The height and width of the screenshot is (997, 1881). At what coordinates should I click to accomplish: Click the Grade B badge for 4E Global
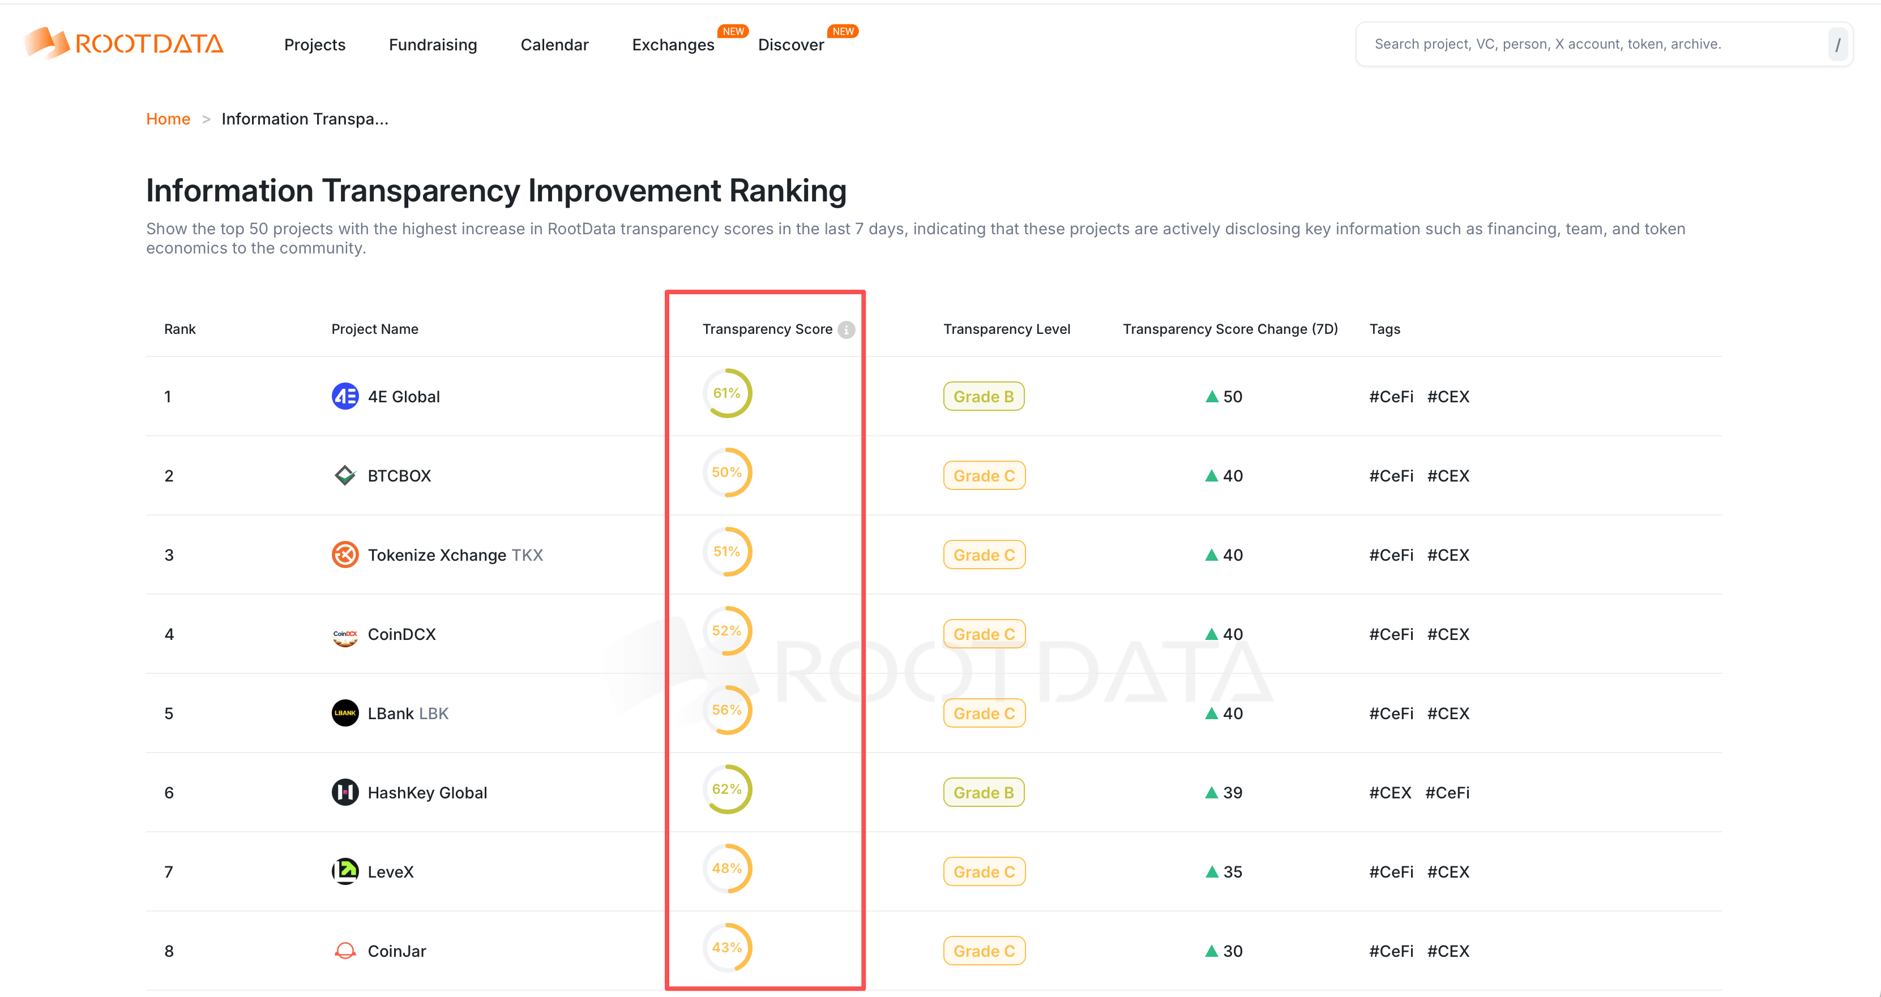pyautogui.click(x=983, y=396)
